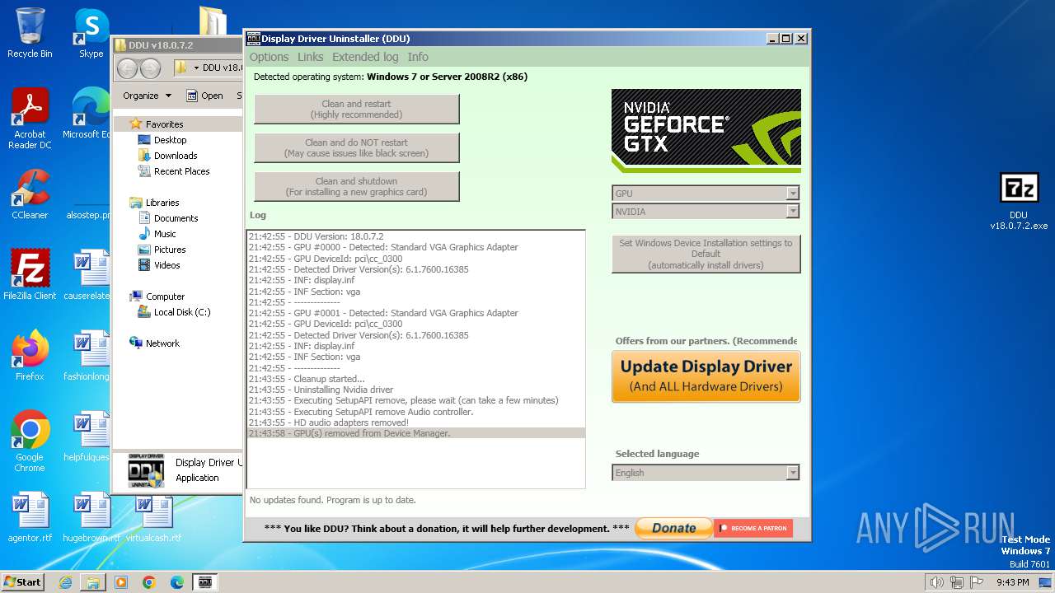Viewport: 1055px width, 593px height.
Task: Click the volume speaker tray icon
Action: (x=936, y=582)
